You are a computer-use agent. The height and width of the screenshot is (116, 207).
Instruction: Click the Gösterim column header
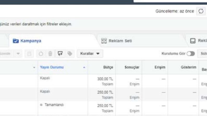tap(183, 67)
